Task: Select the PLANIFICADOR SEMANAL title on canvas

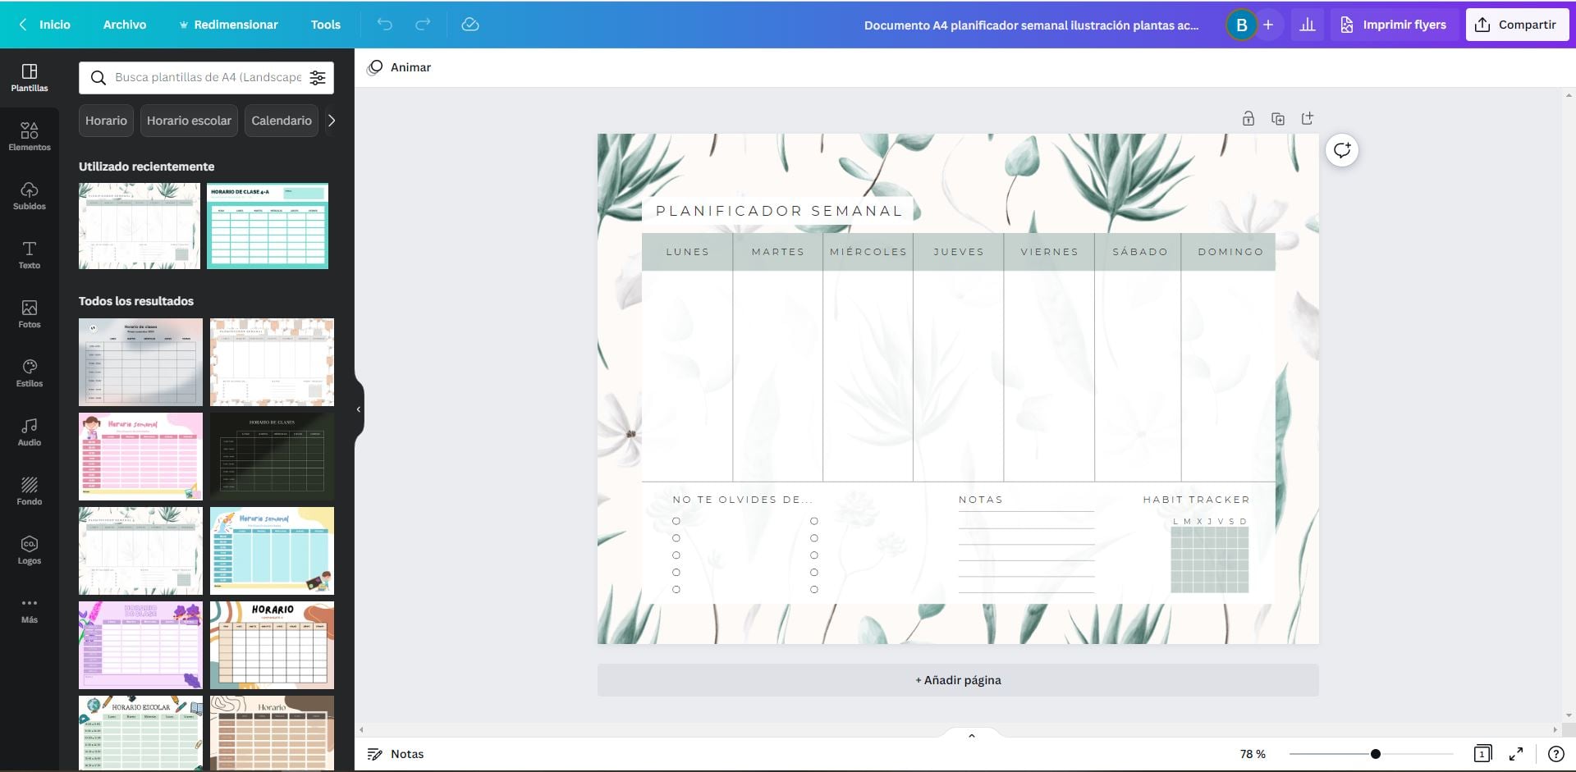Action: (x=779, y=211)
